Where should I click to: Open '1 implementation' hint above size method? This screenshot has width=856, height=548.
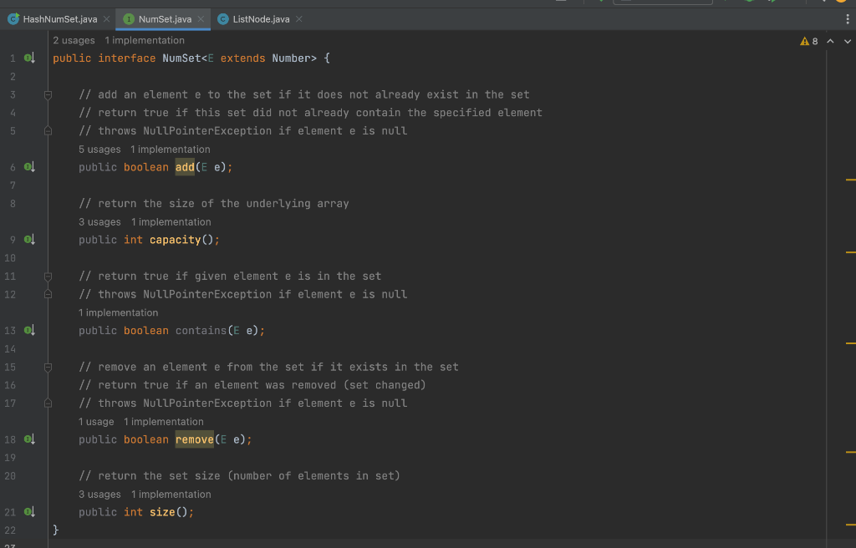click(x=171, y=495)
